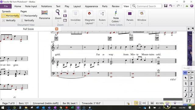Expand the Rulers dropdown
The image size is (195, 110).
(102, 23)
